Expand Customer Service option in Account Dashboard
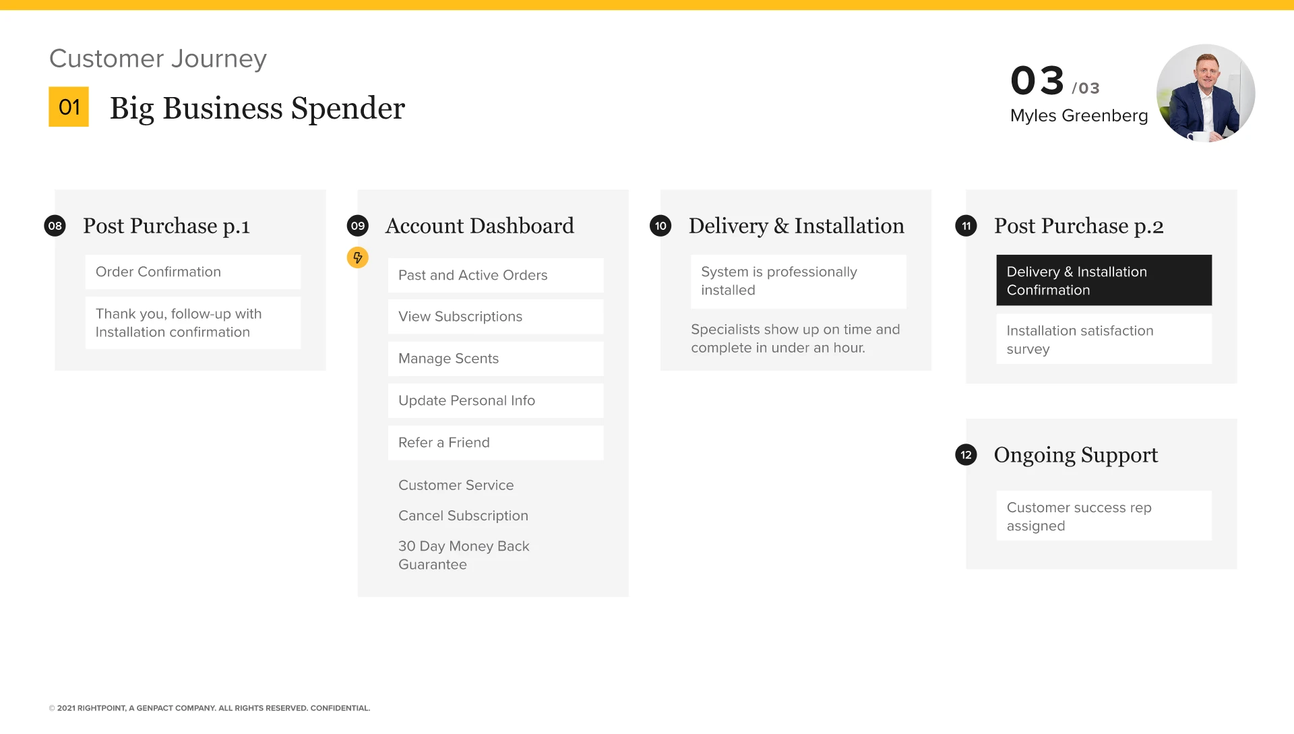The width and height of the screenshot is (1294, 734). (456, 485)
